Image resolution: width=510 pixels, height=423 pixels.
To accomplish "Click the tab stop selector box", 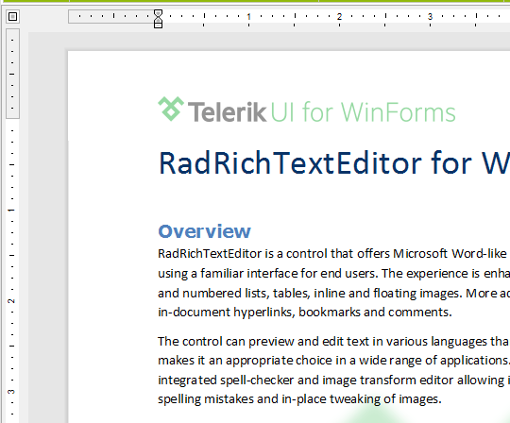I will coord(12,16).
